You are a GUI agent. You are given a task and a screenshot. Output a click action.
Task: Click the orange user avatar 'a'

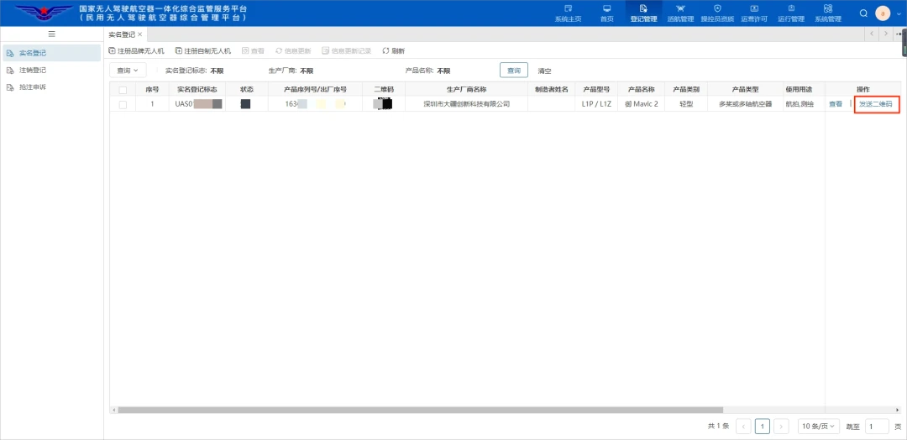[883, 13]
